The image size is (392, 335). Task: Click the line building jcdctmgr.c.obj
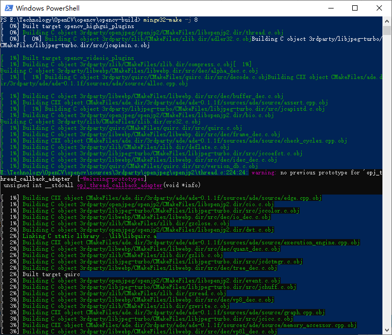[152, 261]
